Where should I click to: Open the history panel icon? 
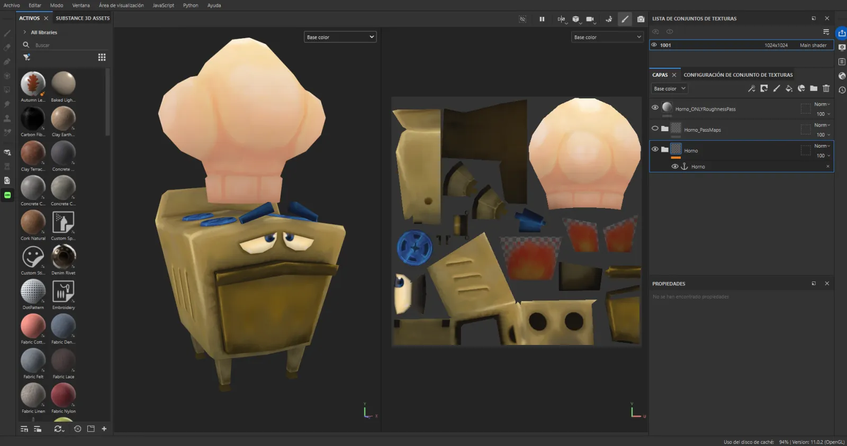tap(842, 90)
